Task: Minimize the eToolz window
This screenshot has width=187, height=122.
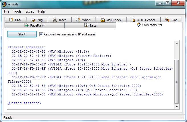Action: 160,3
